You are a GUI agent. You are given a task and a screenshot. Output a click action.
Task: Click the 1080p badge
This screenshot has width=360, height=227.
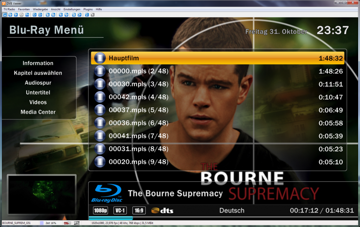point(100,211)
